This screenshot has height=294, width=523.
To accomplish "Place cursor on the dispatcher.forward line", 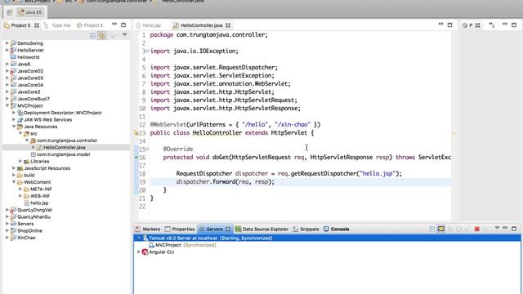I will 300,181.
